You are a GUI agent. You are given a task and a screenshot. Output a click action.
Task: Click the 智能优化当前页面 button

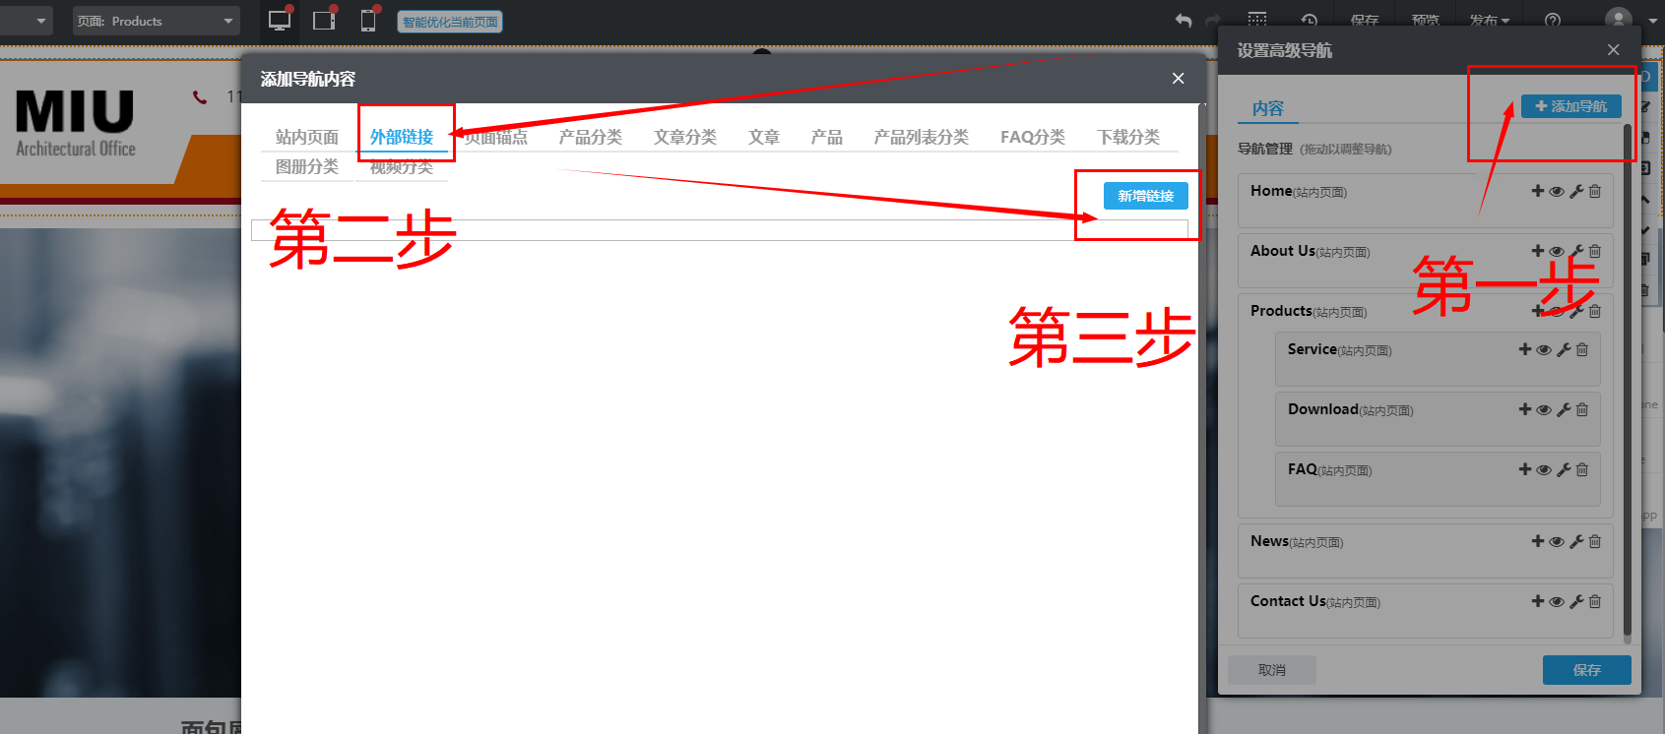point(450,22)
